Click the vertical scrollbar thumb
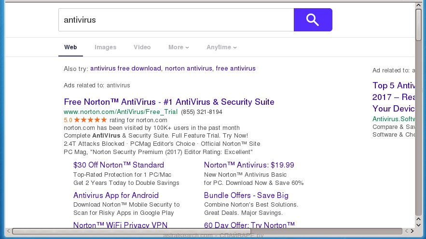 [x=419, y=24]
